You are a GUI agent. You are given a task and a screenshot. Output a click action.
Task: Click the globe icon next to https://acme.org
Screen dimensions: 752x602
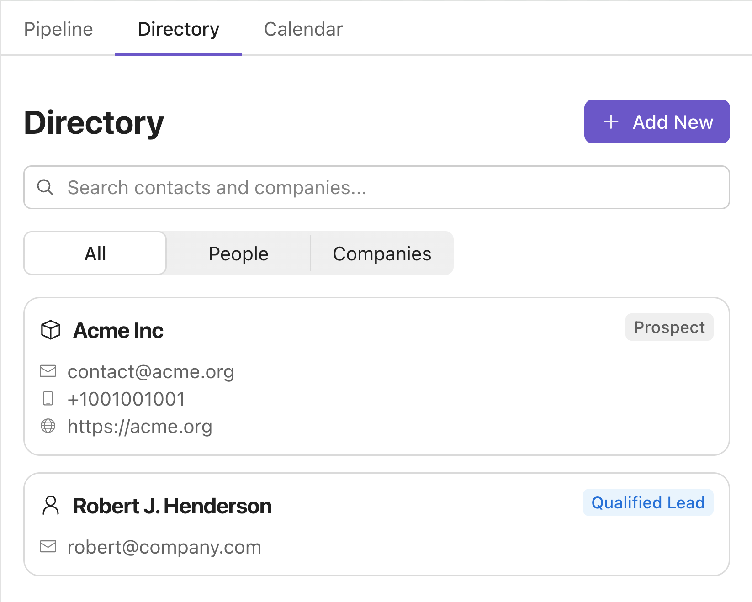pyautogui.click(x=48, y=426)
